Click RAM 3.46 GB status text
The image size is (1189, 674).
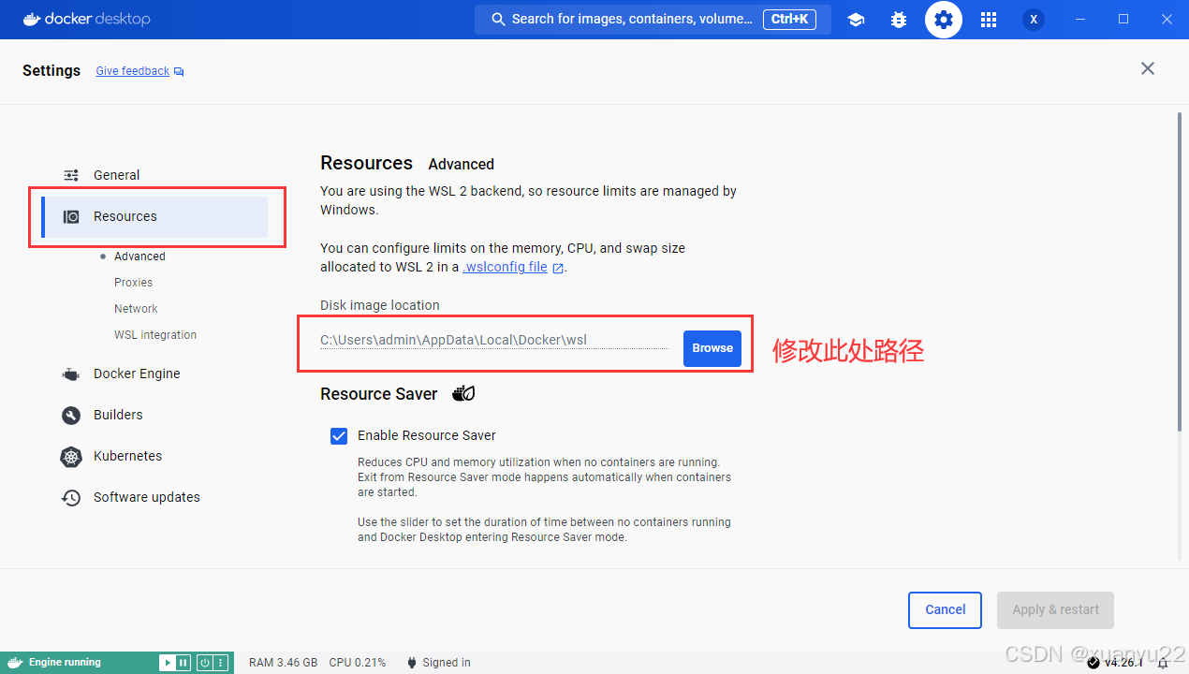pos(283,663)
